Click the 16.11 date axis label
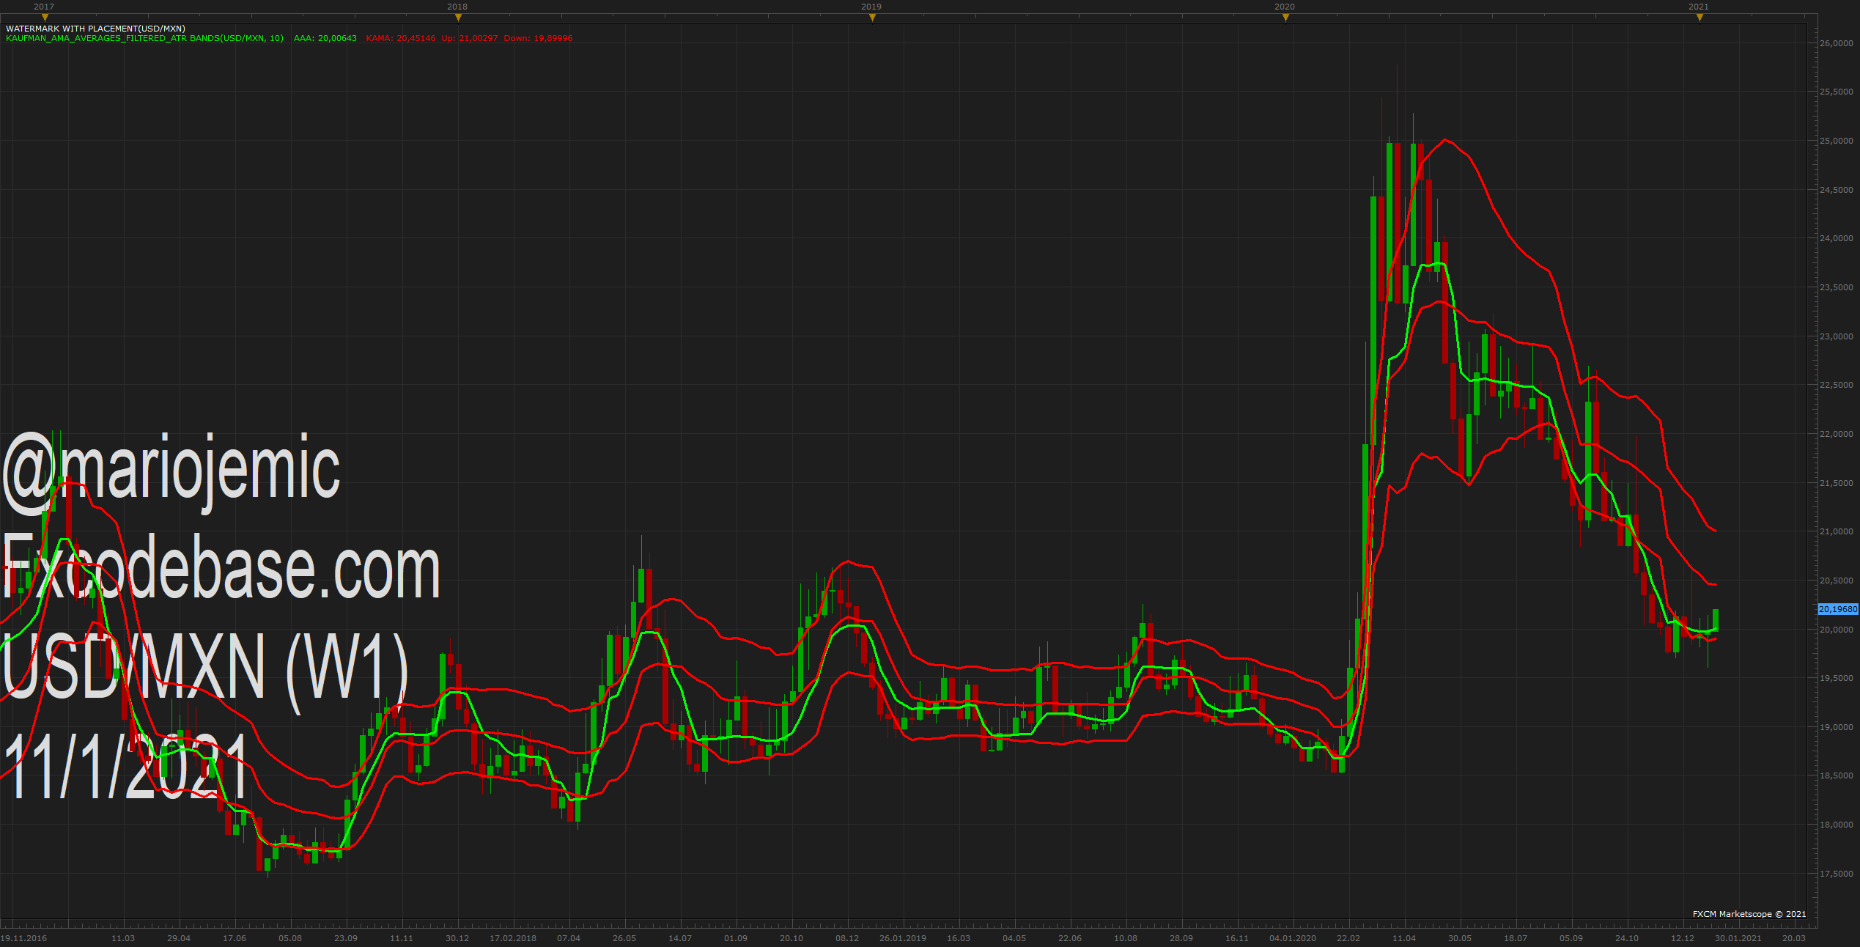Image resolution: width=1860 pixels, height=947 pixels. (1237, 938)
